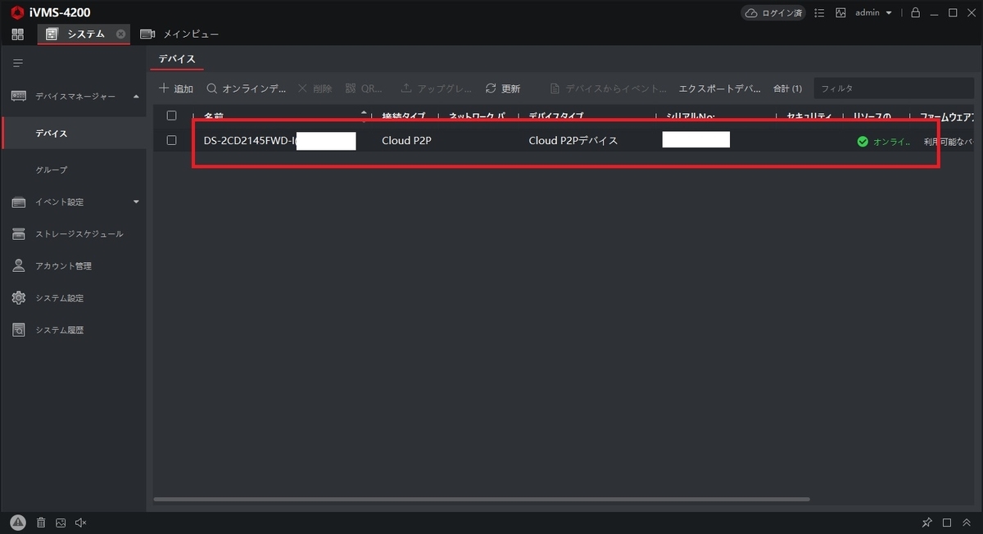Toggle the select-all checkbox in header
Viewport: 983px width, 534px height.
[171, 115]
